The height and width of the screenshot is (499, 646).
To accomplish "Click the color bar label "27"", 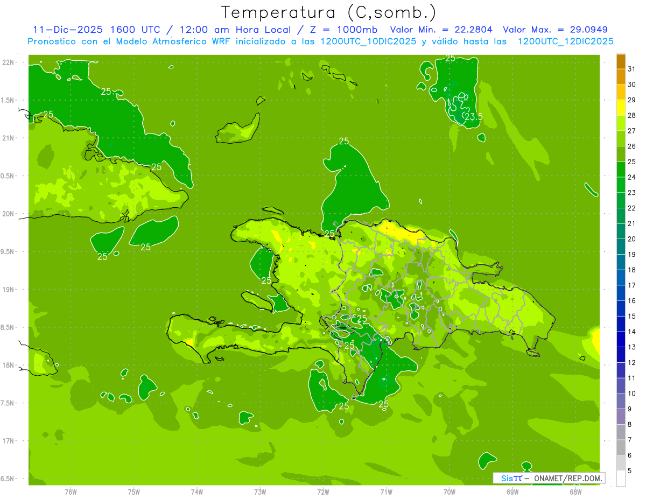I will 632,131.
